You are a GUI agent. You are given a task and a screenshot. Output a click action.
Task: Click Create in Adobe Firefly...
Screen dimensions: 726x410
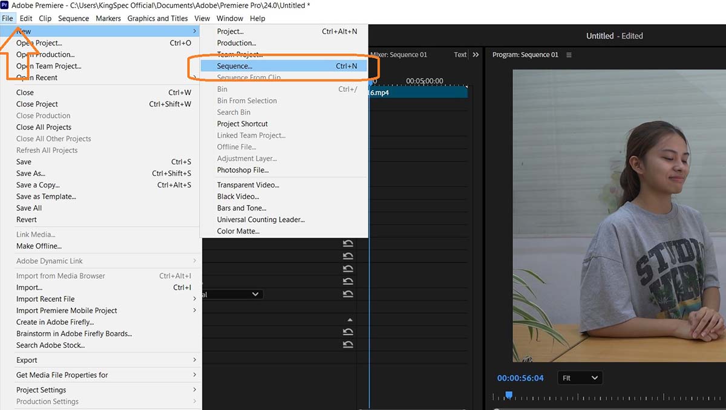[101, 322]
